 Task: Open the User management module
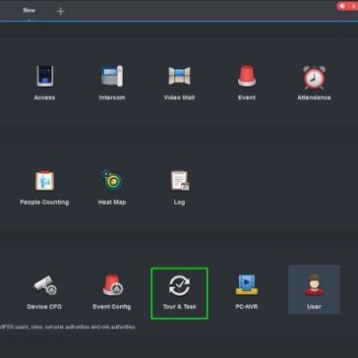click(x=314, y=289)
